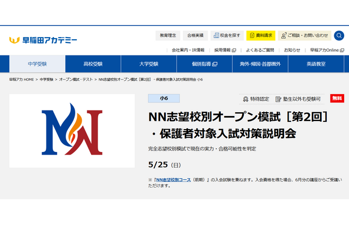Open the search magnifier icon
349x232 pixels.
(x=339, y=35)
